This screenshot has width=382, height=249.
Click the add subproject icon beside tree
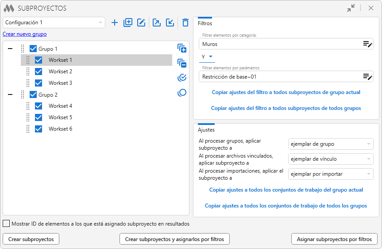click(181, 48)
